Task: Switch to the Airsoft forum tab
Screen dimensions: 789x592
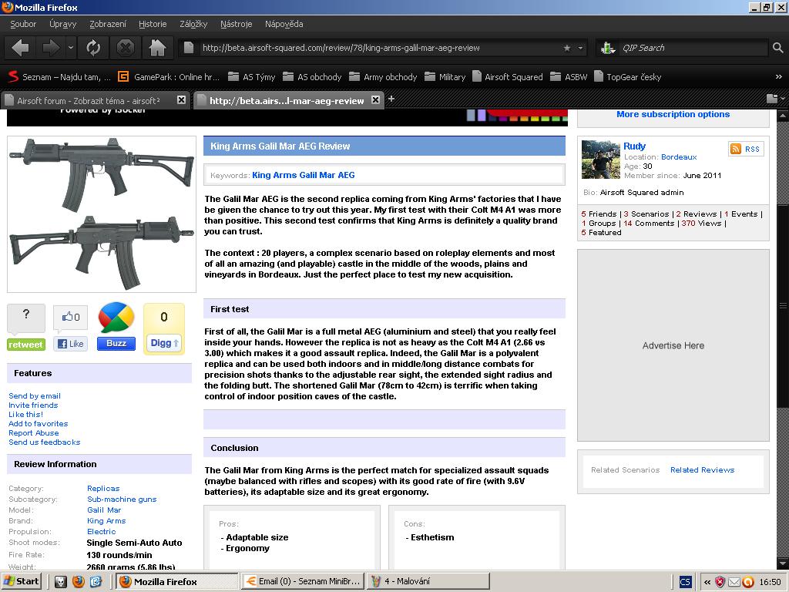Action: pyautogui.click(x=89, y=100)
